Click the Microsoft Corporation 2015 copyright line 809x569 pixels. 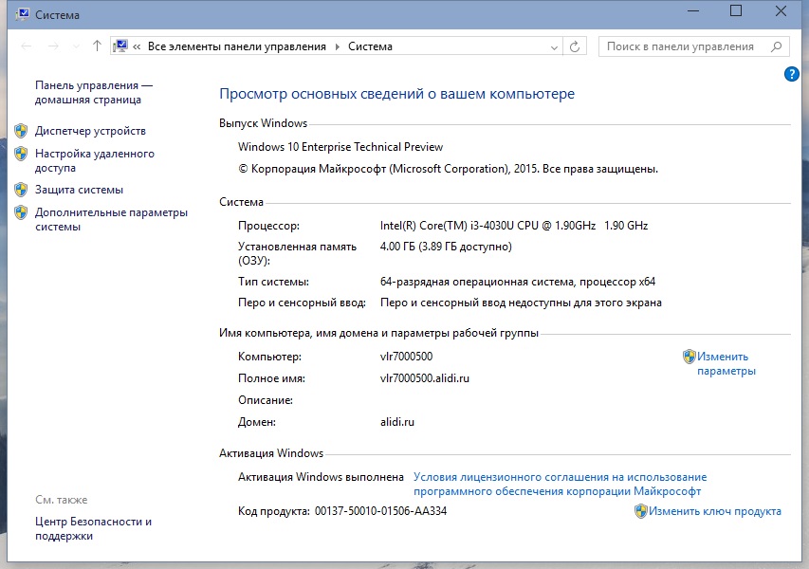click(448, 169)
